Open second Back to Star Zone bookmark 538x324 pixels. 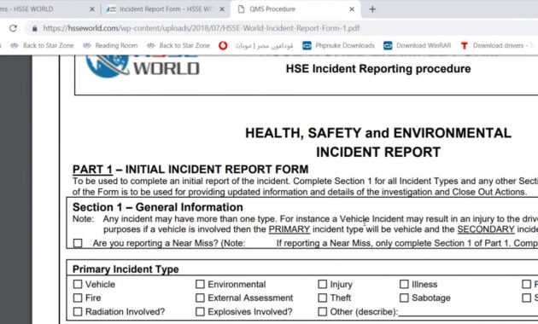(x=178, y=45)
